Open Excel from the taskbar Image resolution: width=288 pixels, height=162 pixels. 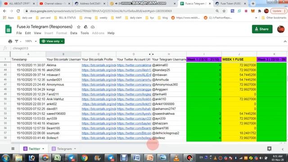(58, 158)
